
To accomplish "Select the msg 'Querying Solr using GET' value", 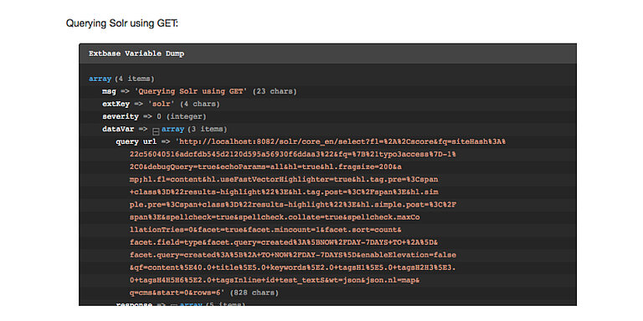I will point(191,91).
